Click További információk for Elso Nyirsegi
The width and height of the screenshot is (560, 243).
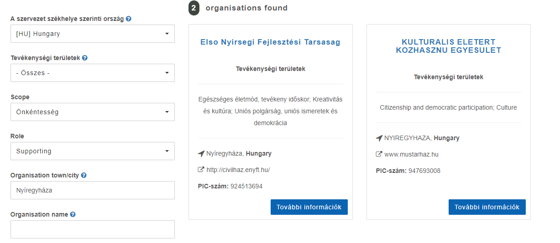(x=309, y=207)
